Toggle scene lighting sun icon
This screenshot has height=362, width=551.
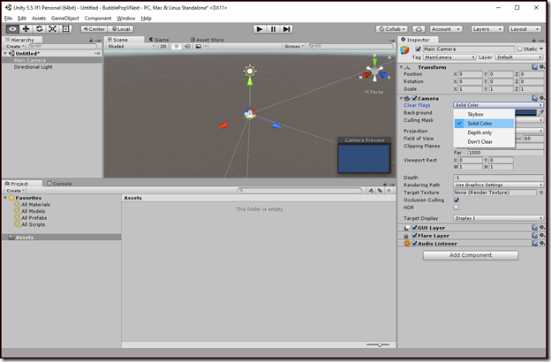coord(177,47)
